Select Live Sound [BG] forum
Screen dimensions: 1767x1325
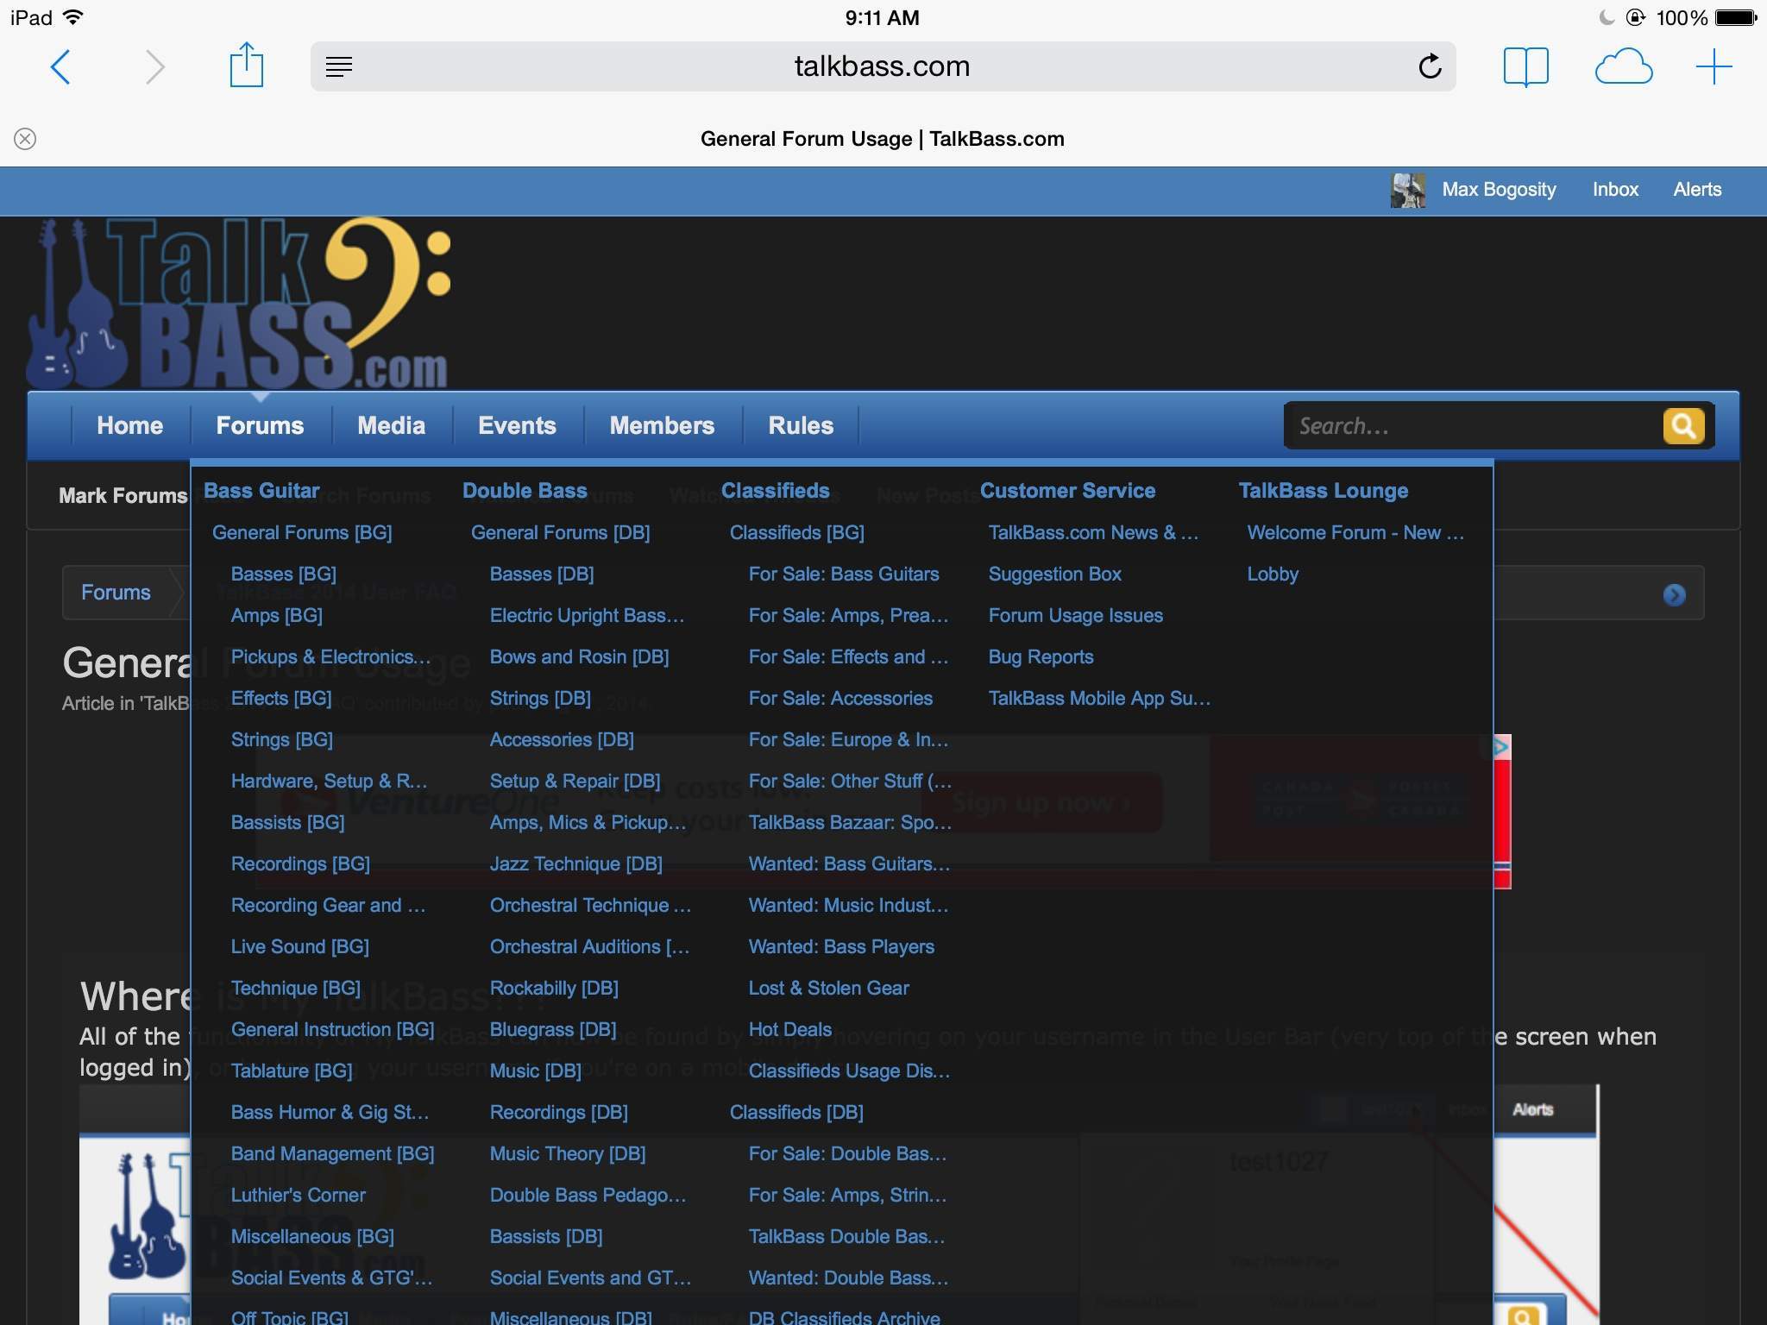(300, 947)
